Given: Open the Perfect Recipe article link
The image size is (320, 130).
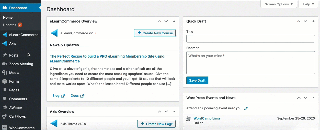Looking at the screenshot, I should coord(107,59).
